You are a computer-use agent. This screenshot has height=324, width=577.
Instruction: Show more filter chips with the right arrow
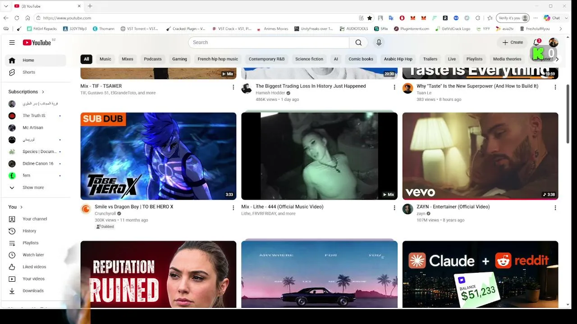point(557,59)
